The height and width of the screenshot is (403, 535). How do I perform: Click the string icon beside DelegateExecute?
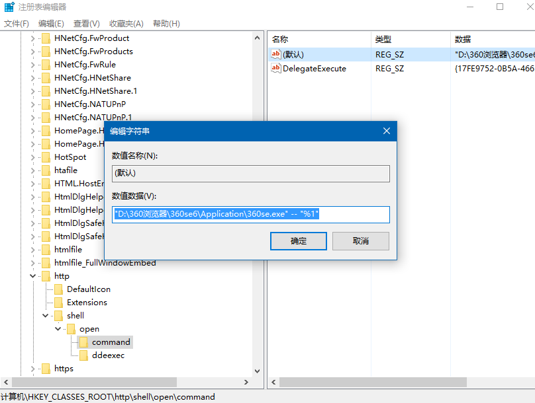pyautogui.click(x=276, y=68)
